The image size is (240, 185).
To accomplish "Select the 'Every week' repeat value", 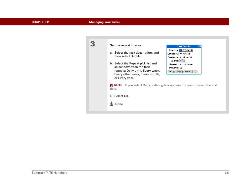I will (187, 64).
